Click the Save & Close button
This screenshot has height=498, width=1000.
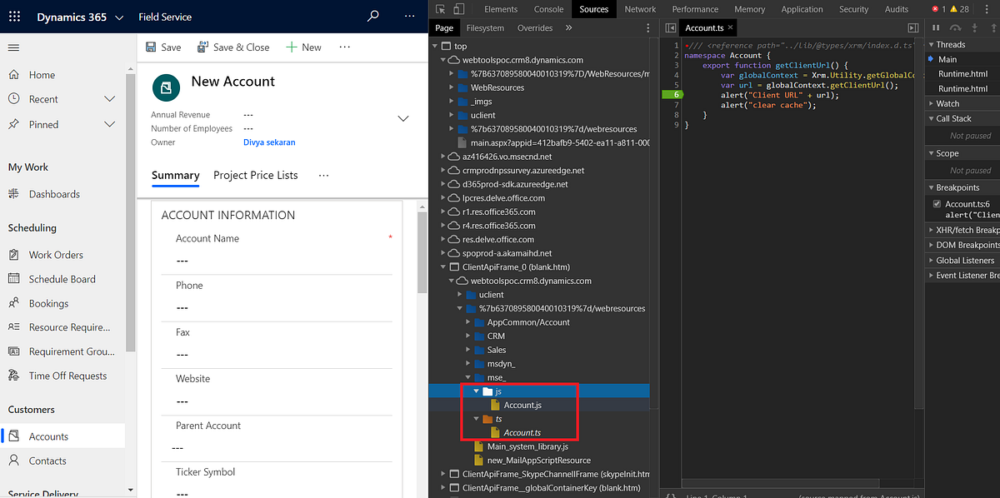coord(233,47)
